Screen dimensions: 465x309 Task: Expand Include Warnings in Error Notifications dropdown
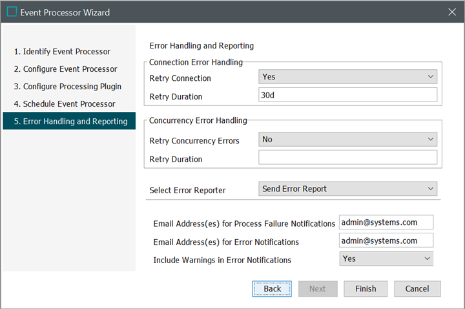386,259
